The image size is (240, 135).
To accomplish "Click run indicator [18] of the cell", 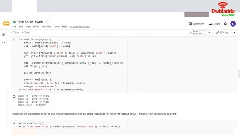I will [14, 123].
